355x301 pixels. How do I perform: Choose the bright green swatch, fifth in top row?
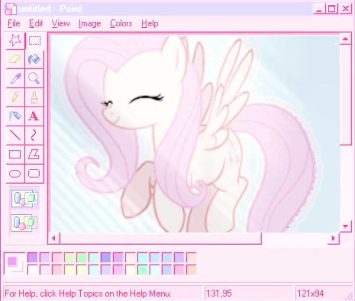(81, 258)
